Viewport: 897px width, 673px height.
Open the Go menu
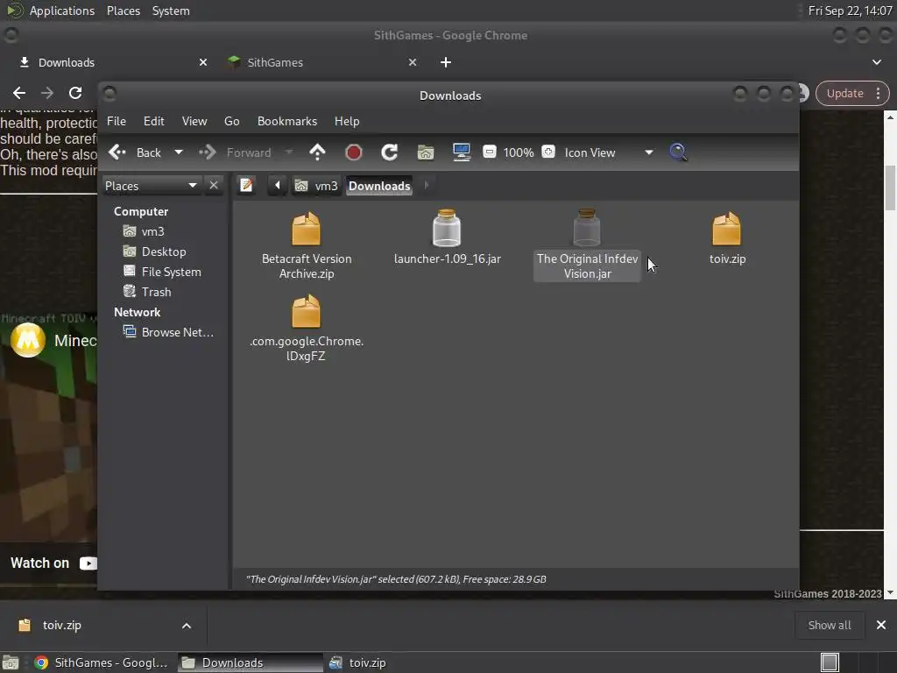click(x=231, y=121)
